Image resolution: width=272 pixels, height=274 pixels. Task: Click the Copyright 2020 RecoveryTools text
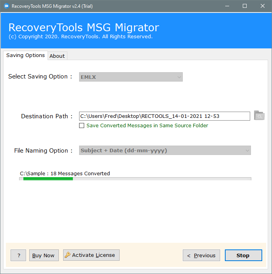click(x=81, y=37)
